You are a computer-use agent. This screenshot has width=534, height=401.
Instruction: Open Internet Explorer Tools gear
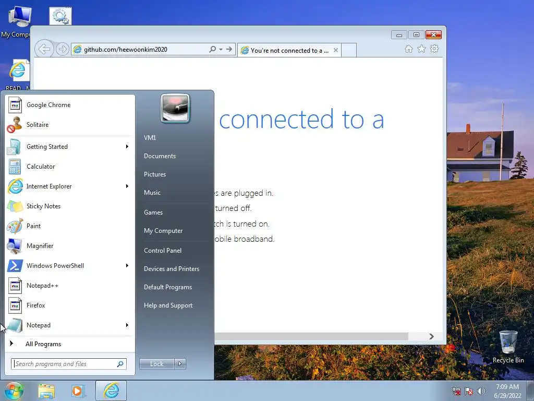pos(434,49)
